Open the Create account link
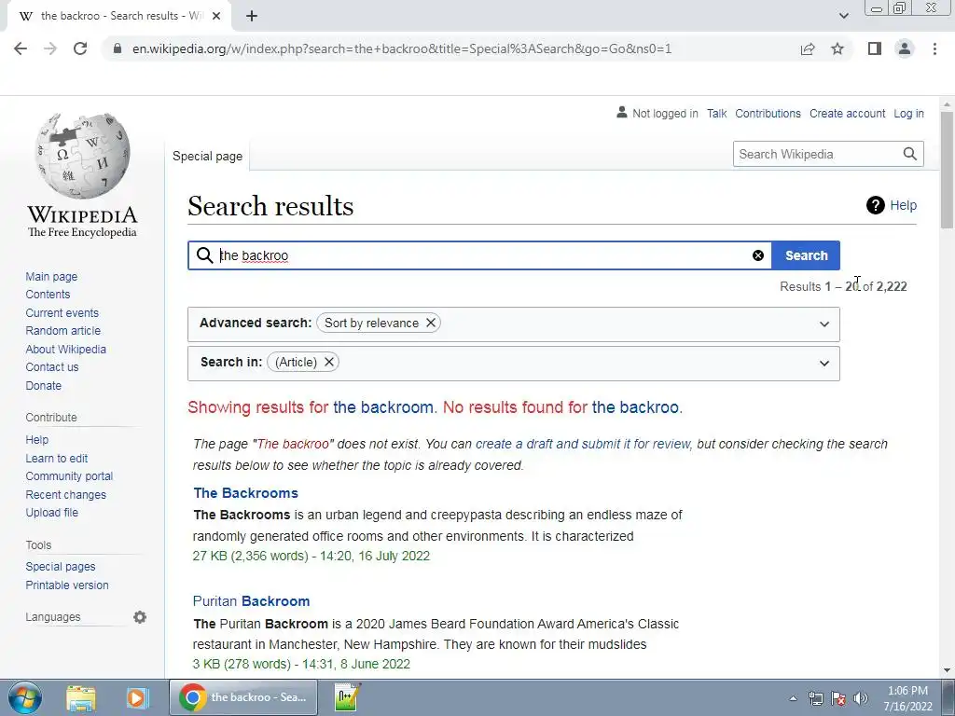The image size is (955, 716). 847,113
